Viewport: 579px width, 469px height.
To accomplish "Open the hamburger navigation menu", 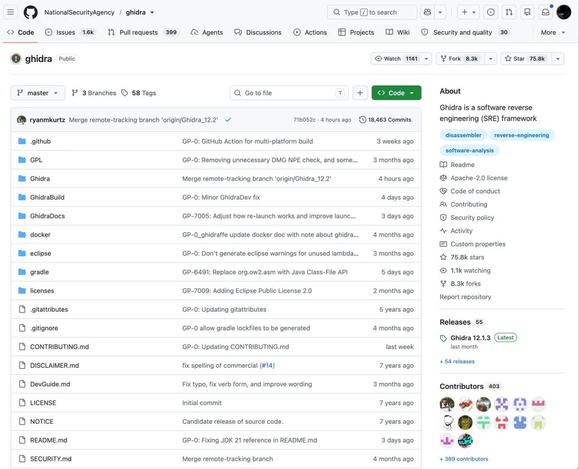I will [x=10, y=12].
